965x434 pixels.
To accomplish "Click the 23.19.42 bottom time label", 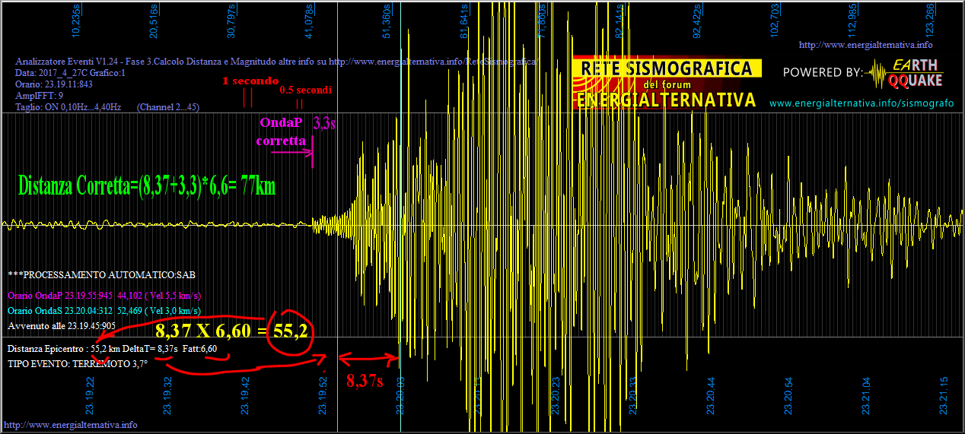I will coord(246,394).
